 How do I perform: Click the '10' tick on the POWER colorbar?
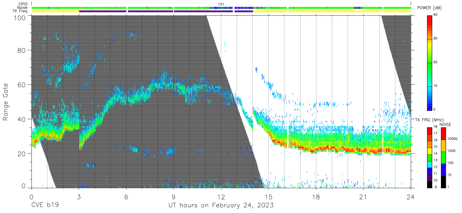(436, 86)
